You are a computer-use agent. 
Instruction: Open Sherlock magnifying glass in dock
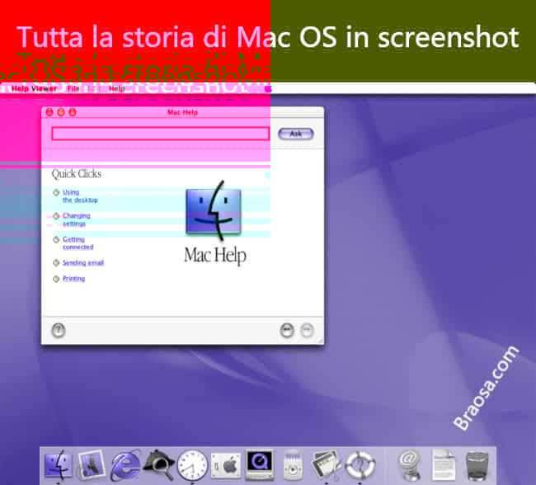tap(158, 466)
